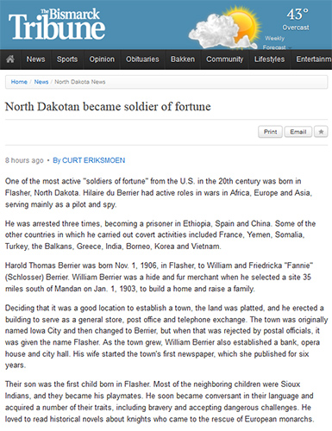Image resolution: width=332 pixels, height=431 pixels.
Task: Click the Print button
Action: pos(270,132)
